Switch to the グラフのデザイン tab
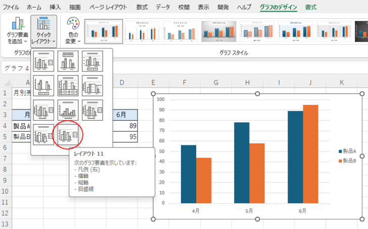The height and width of the screenshot is (229, 368). coord(279,7)
